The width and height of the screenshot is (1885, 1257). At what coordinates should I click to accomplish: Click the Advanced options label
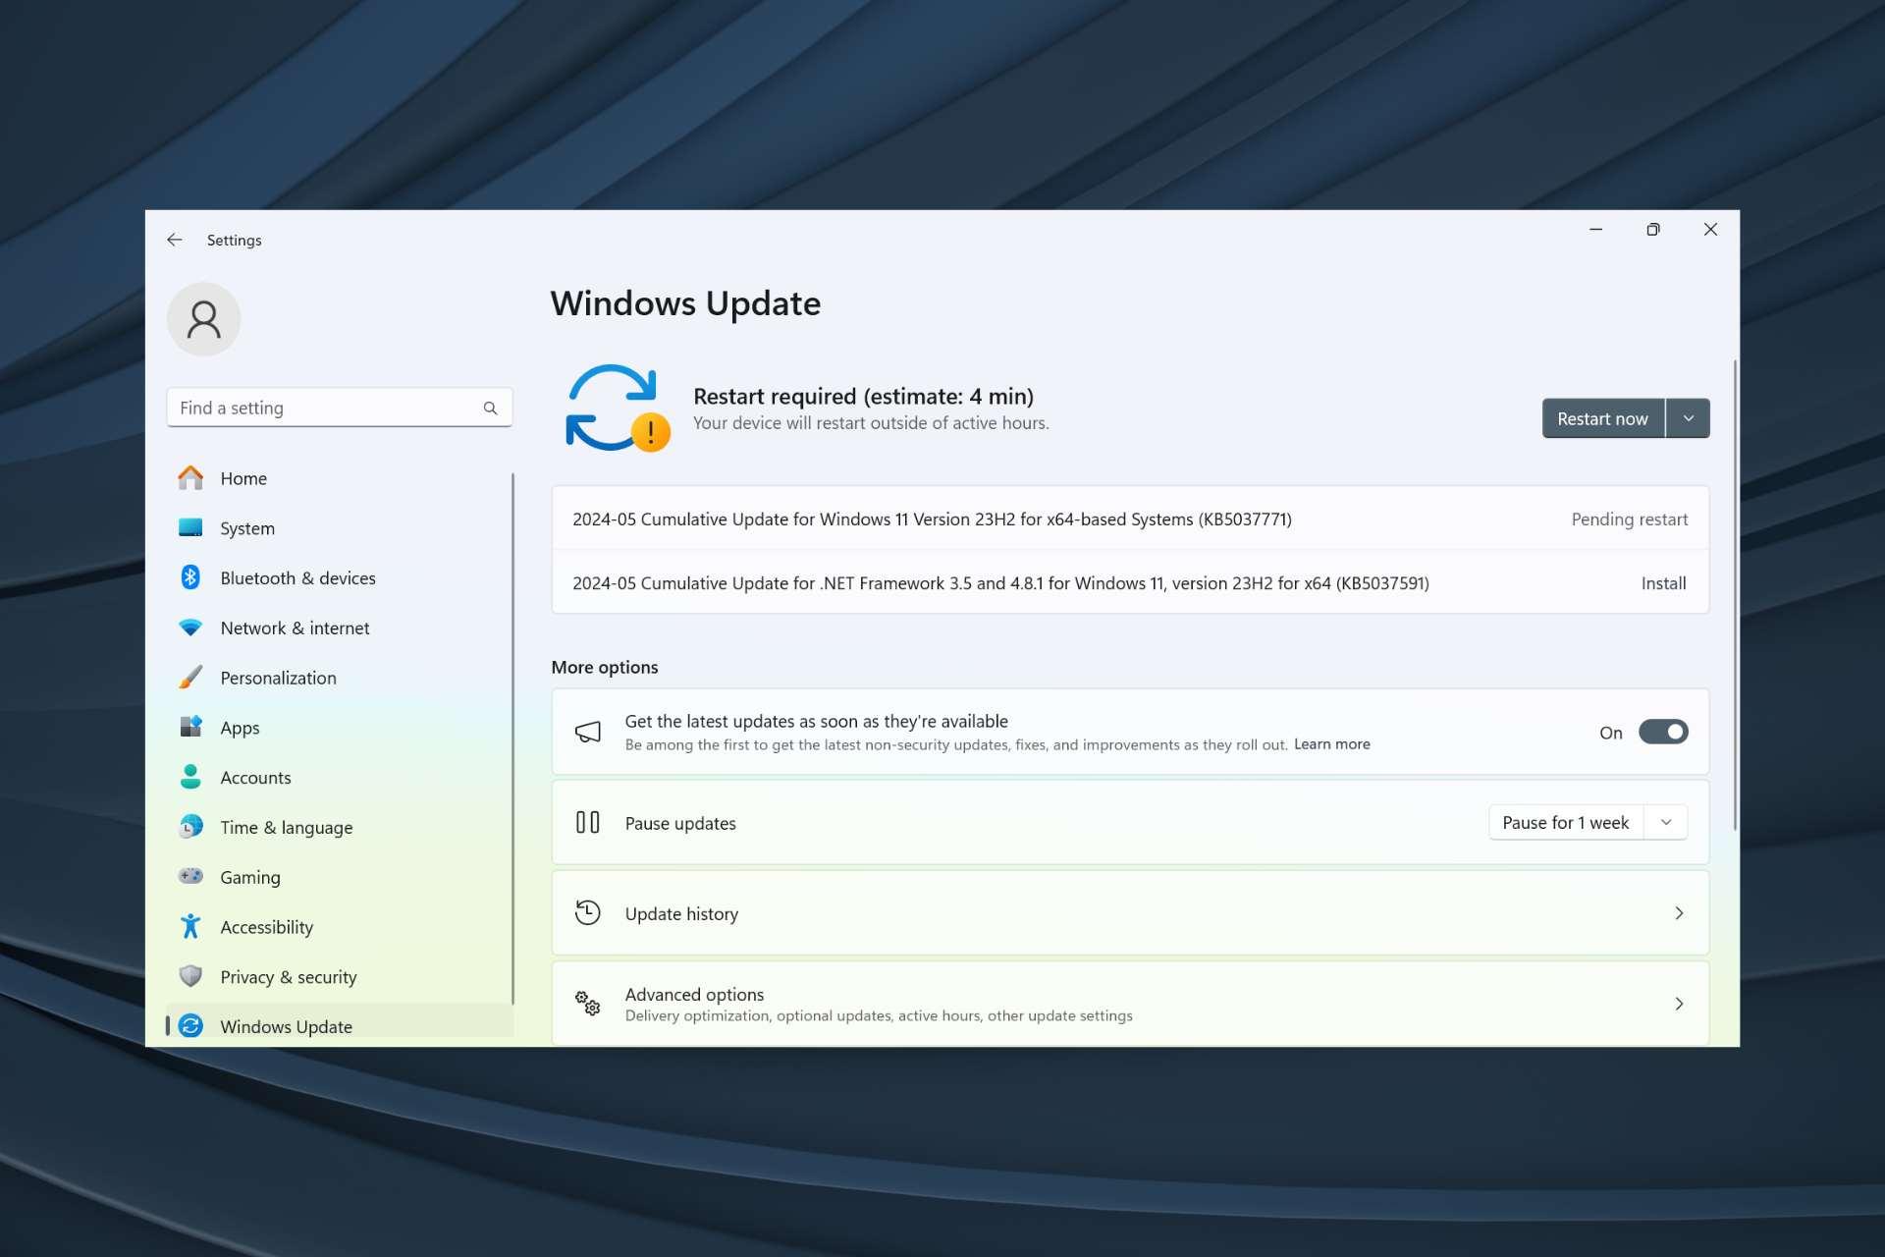pos(694,994)
